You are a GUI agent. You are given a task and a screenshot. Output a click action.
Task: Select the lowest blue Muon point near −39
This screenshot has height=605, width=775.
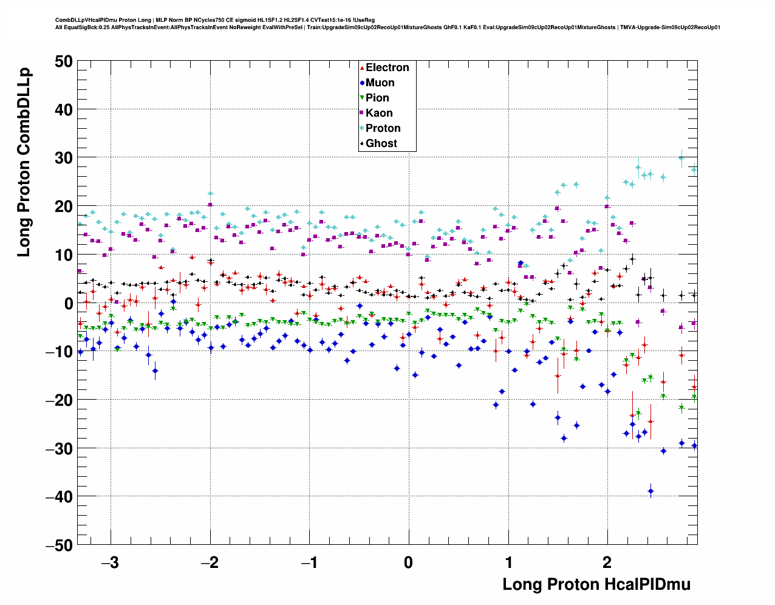pyautogui.click(x=650, y=491)
